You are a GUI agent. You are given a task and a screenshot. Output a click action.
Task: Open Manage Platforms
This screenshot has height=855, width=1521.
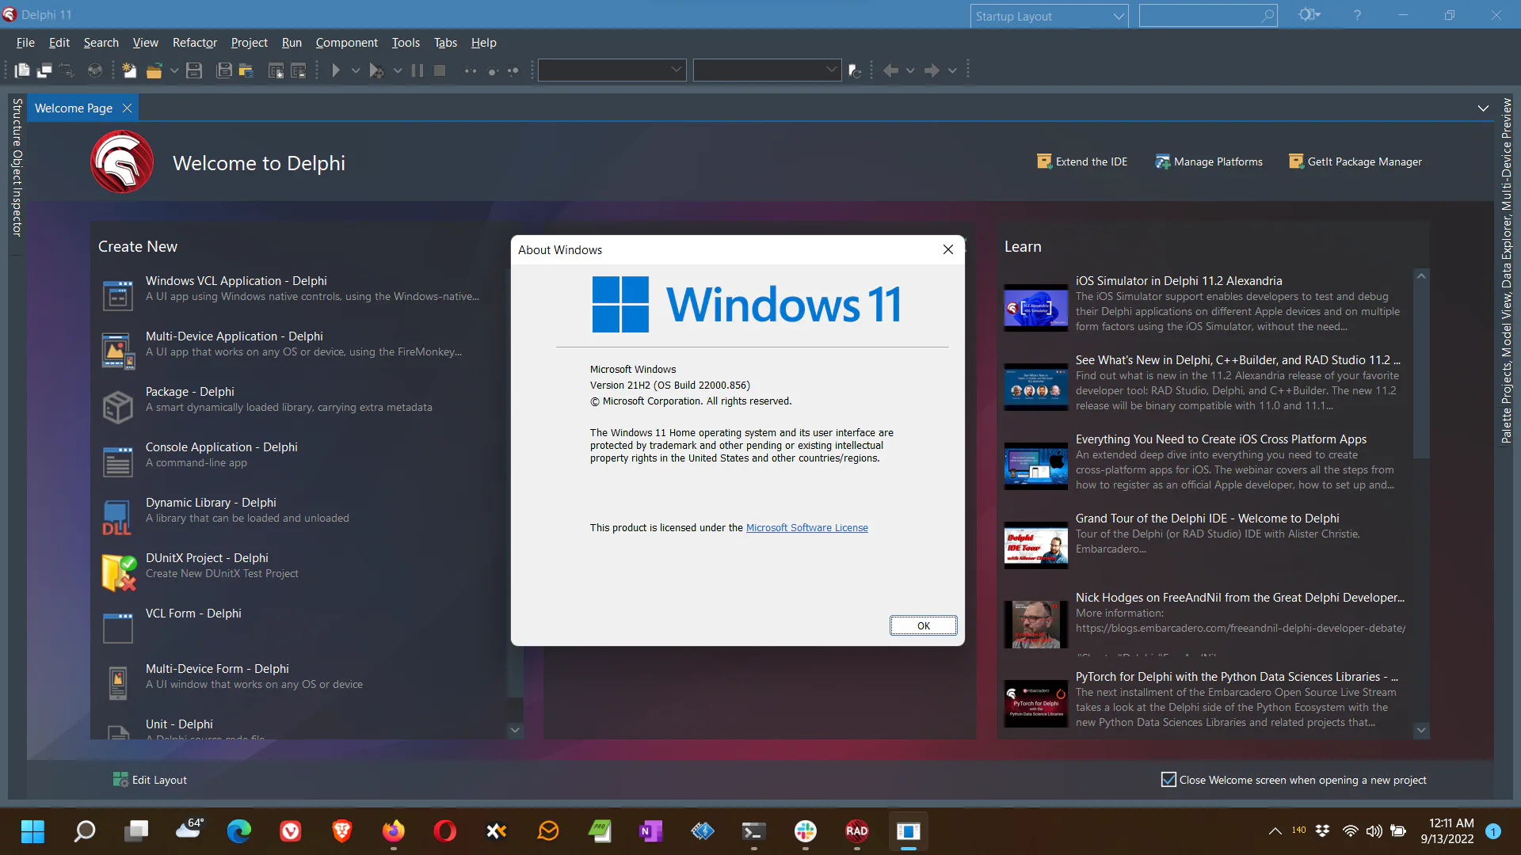(1209, 161)
